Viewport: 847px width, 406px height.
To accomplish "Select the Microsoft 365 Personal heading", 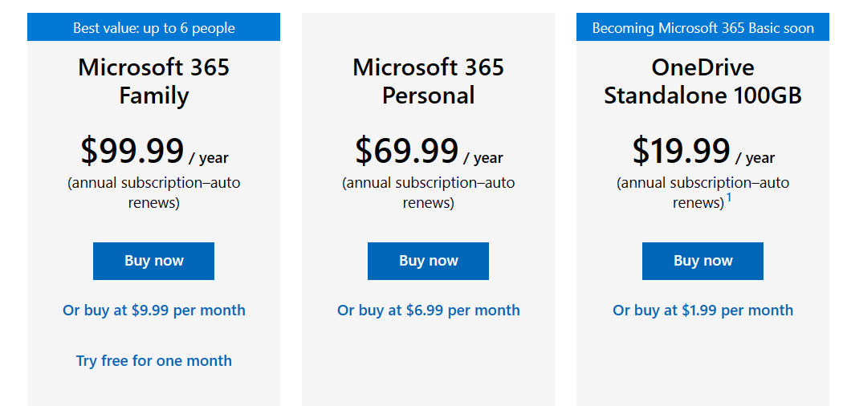I will [x=429, y=82].
